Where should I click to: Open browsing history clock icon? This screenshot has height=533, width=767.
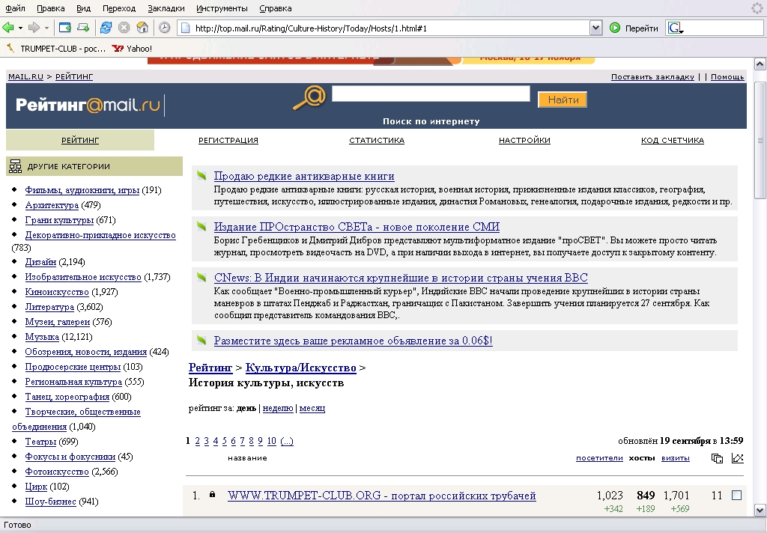(164, 28)
